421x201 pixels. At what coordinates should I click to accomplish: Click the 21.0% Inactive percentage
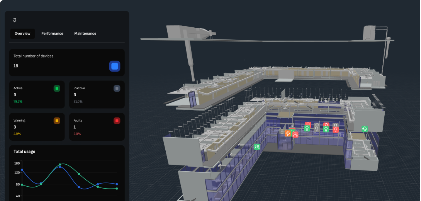78,102
